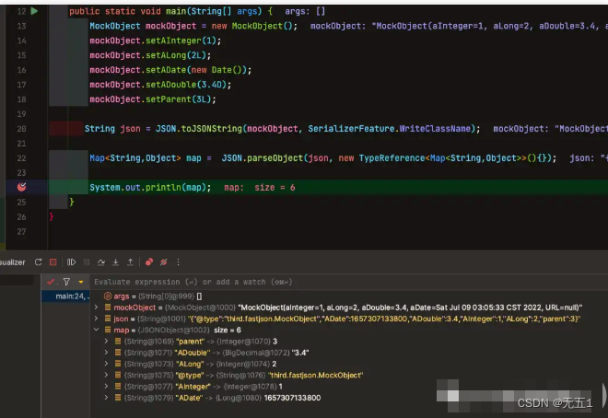Expand the "parent" map entry
608x418 pixels.
pos(106,341)
